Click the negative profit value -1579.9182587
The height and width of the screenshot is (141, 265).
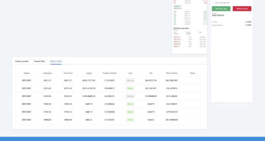[172, 112]
